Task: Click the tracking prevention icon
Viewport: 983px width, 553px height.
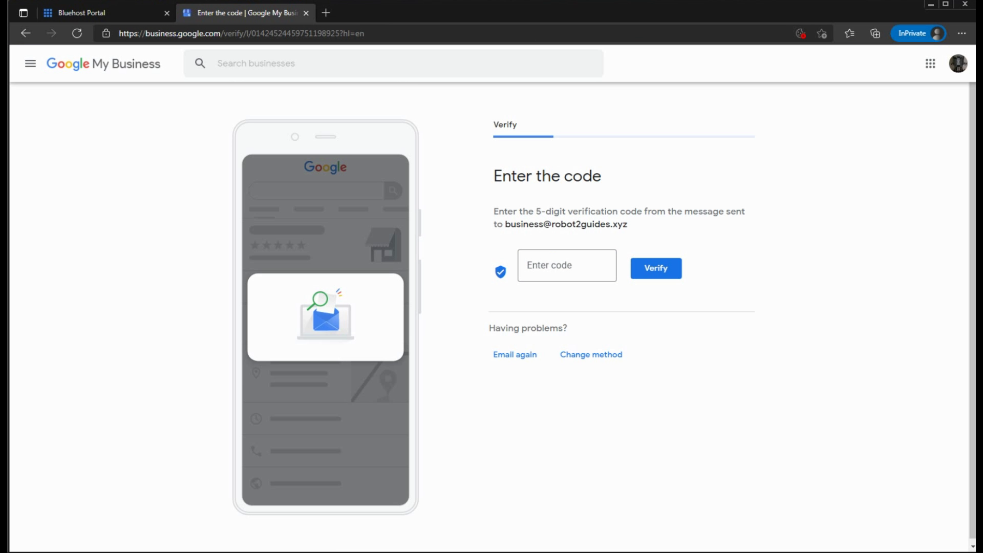Action: [800, 33]
